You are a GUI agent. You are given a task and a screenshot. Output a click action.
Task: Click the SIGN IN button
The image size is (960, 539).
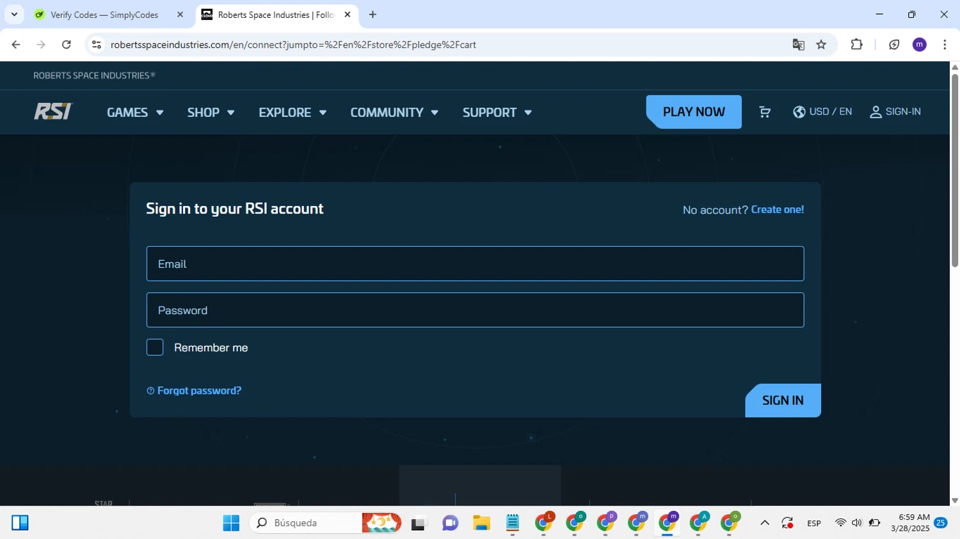[783, 400]
